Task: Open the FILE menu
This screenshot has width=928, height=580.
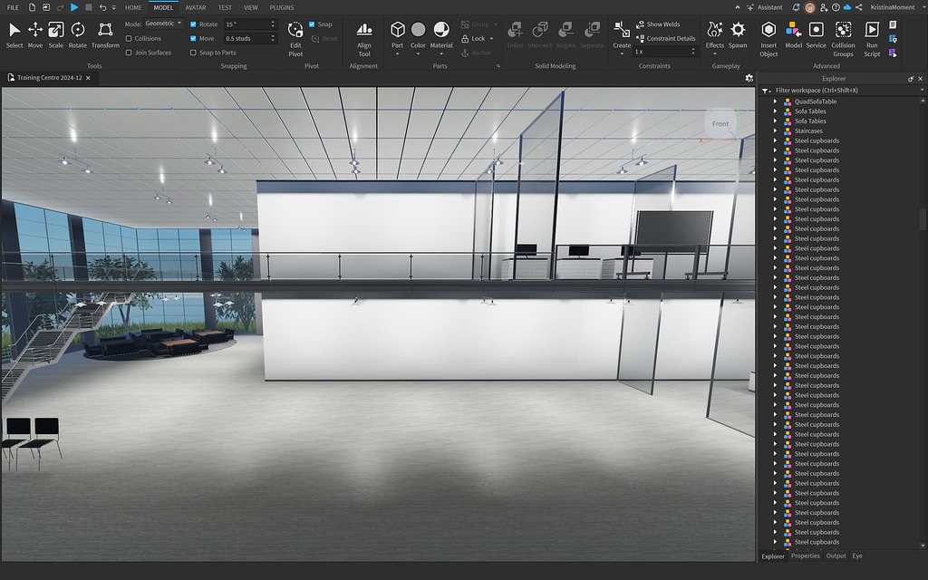Action: tap(13, 7)
